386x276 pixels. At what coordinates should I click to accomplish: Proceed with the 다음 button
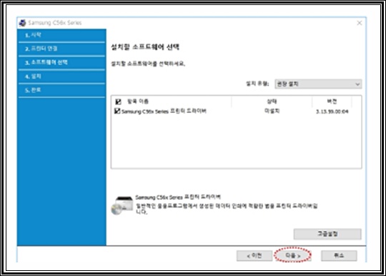292,256
